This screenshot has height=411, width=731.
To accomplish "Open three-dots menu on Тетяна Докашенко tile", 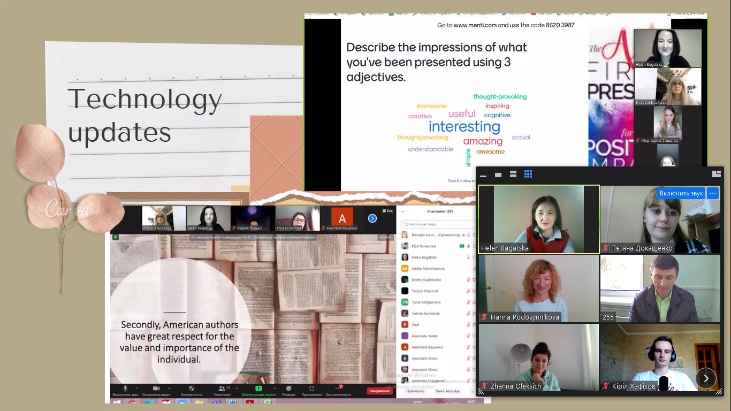I will [712, 193].
